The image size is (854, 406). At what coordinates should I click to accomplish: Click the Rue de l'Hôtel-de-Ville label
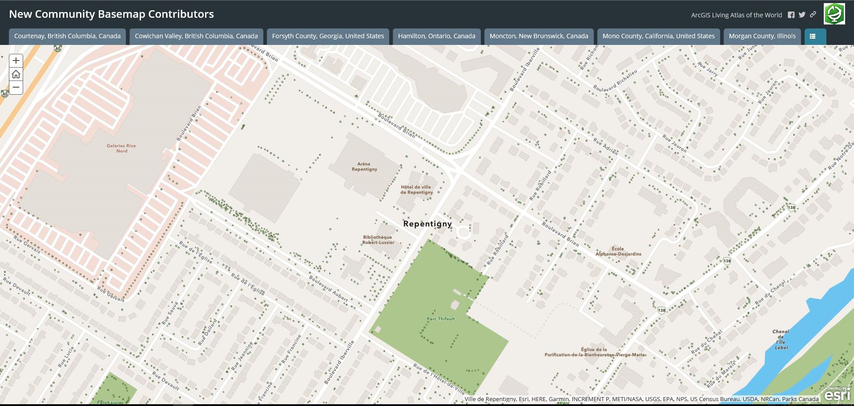[x=439, y=379]
